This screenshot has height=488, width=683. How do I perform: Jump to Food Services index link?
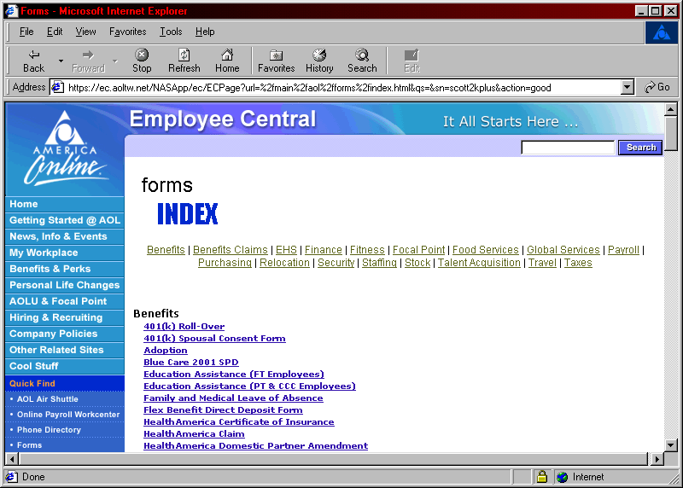(485, 250)
